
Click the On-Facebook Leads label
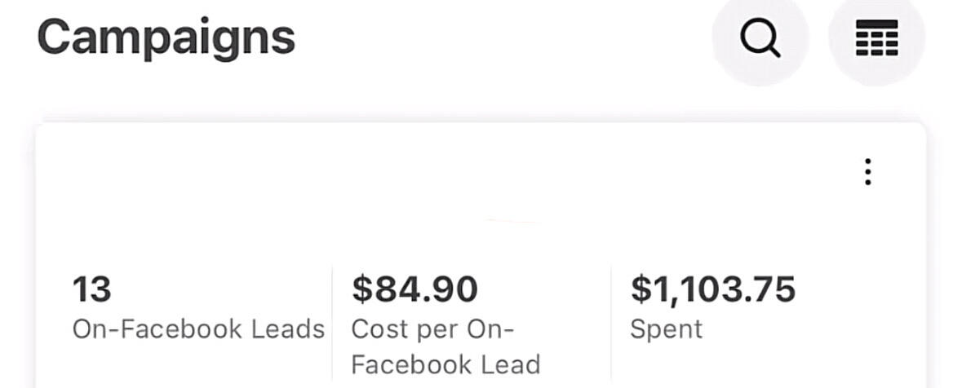[x=198, y=330]
